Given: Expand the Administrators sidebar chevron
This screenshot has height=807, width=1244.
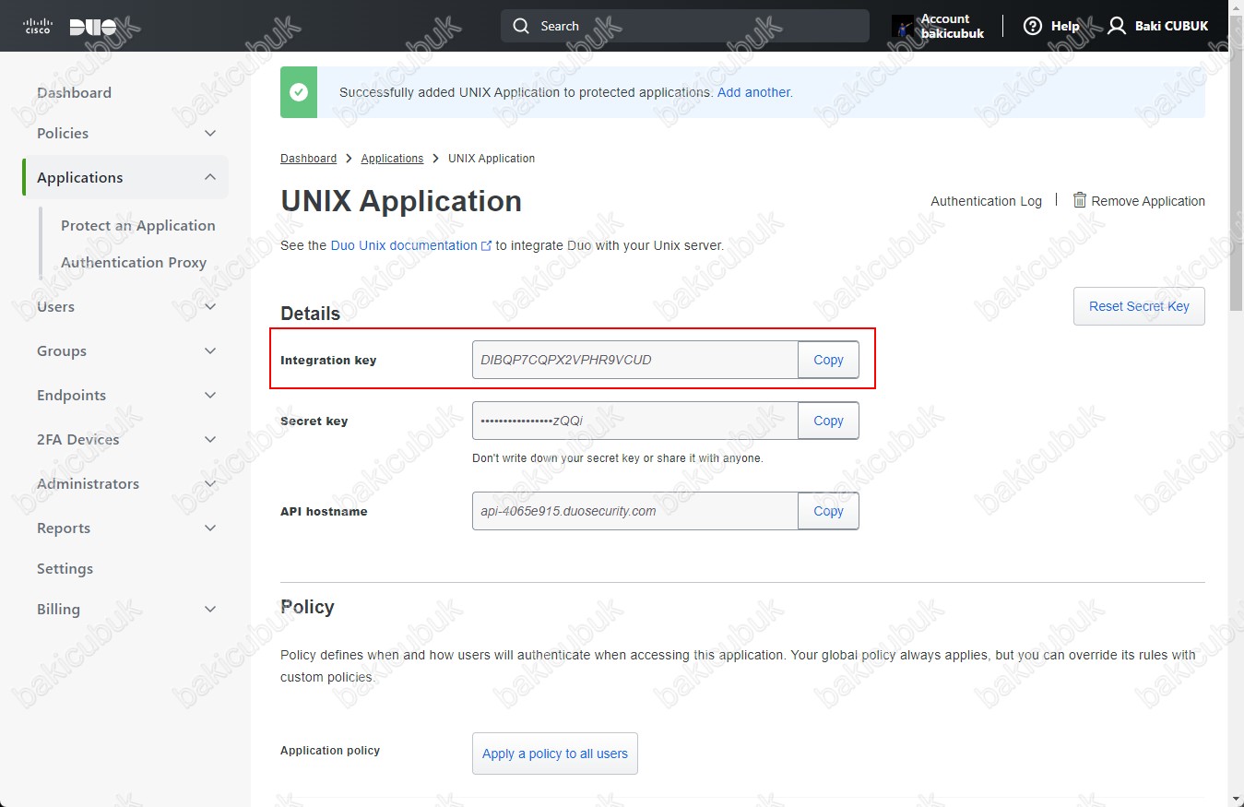Looking at the screenshot, I should (x=210, y=484).
